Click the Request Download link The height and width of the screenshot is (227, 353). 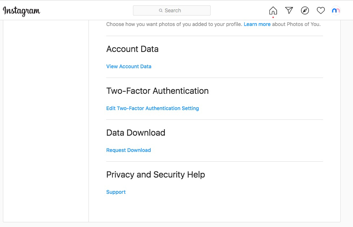point(129,150)
